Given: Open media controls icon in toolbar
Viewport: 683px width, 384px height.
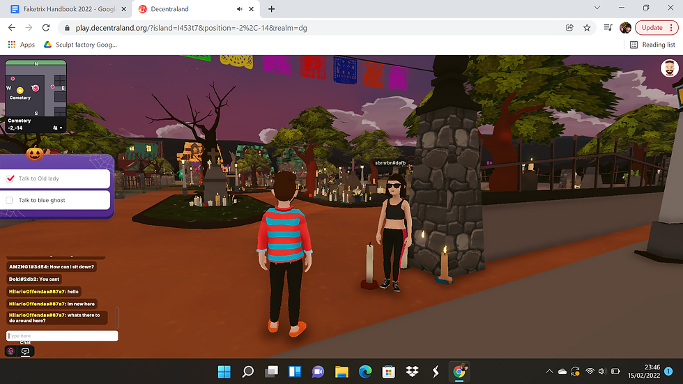Looking at the screenshot, I should 608,27.
